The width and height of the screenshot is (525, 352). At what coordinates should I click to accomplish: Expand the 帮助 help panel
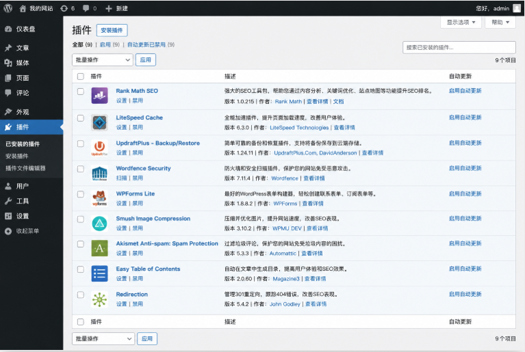[500, 23]
